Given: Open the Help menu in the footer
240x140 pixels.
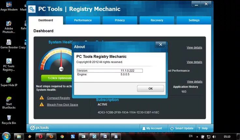Looking at the screenshot, I should click(x=203, y=128).
